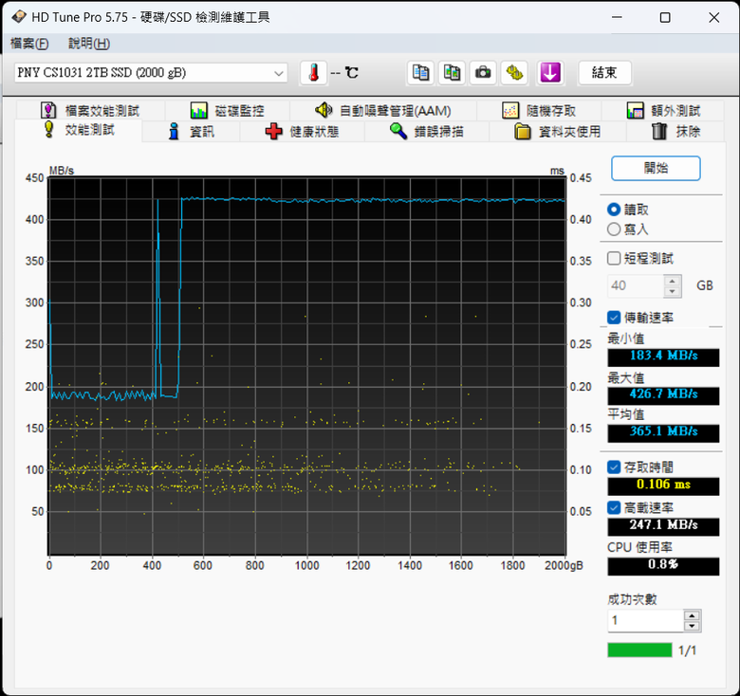Click the minimum value 183.4 MB/s
Viewport: 740px width, 696px height.
(663, 357)
